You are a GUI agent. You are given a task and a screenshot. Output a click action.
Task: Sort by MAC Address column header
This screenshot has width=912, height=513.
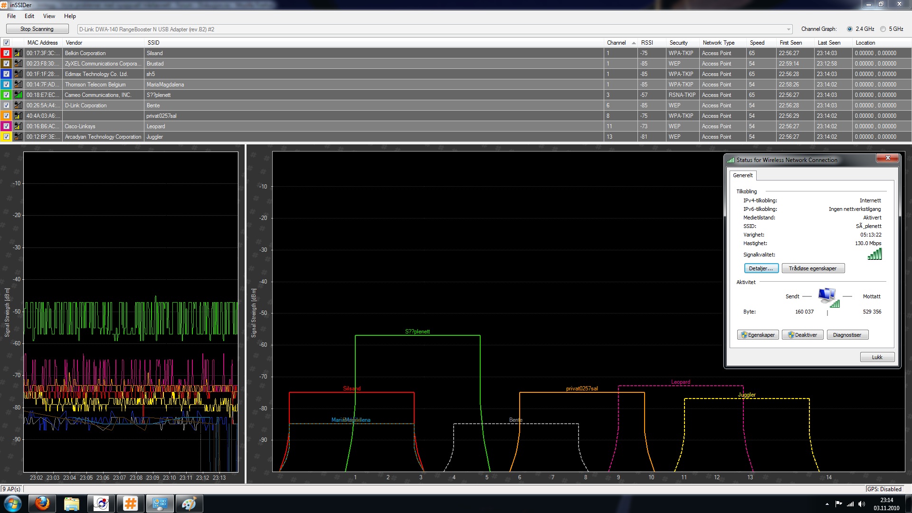tap(43, 43)
